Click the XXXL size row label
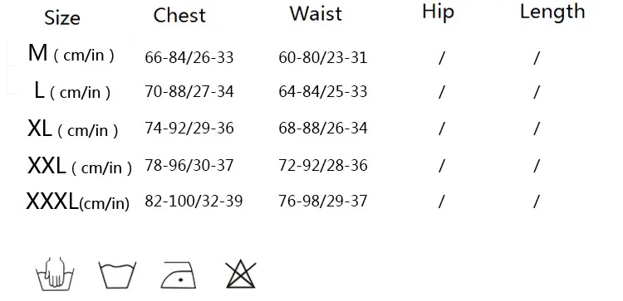Viewport: 623px width, 301px height. 78,201
